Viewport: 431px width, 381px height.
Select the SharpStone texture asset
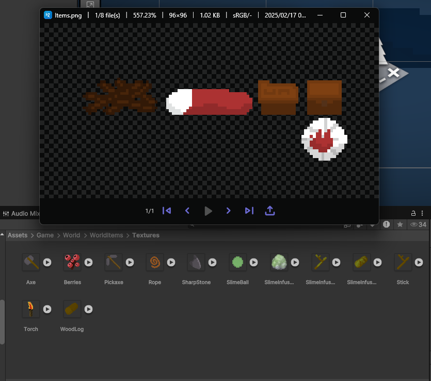(x=196, y=263)
